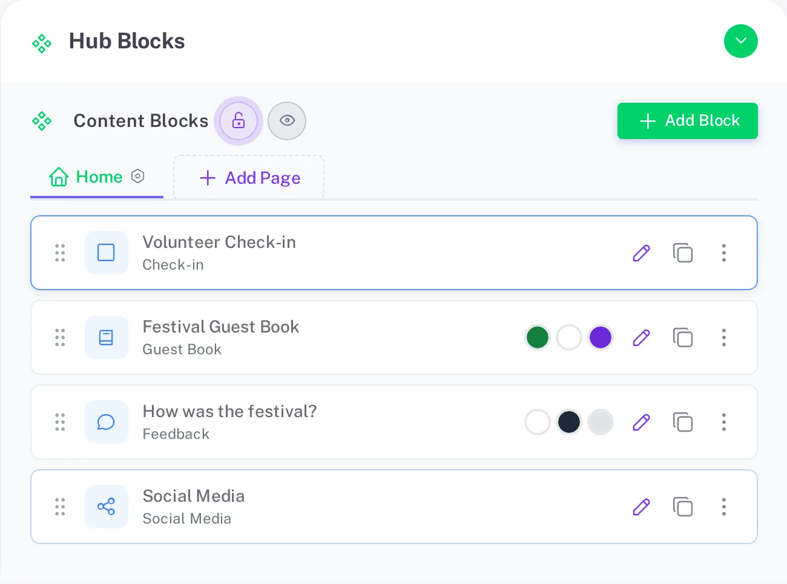Image resolution: width=787 pixels, height=584 pixels.
Task: Click the Social Media share icon
Action: coord(107,507)
